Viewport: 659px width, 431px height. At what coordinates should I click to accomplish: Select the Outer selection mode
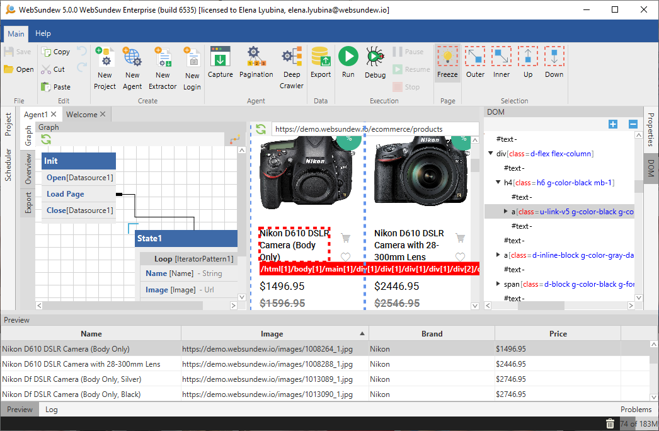point(475,58)
